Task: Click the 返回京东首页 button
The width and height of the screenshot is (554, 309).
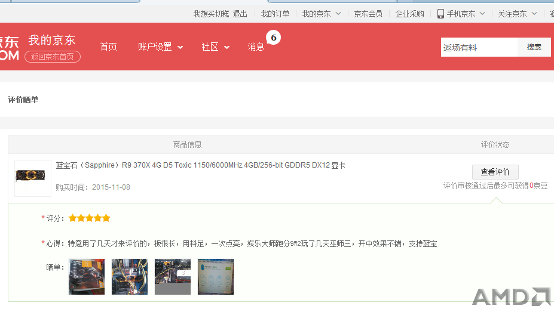Action: tap(52, 57)
